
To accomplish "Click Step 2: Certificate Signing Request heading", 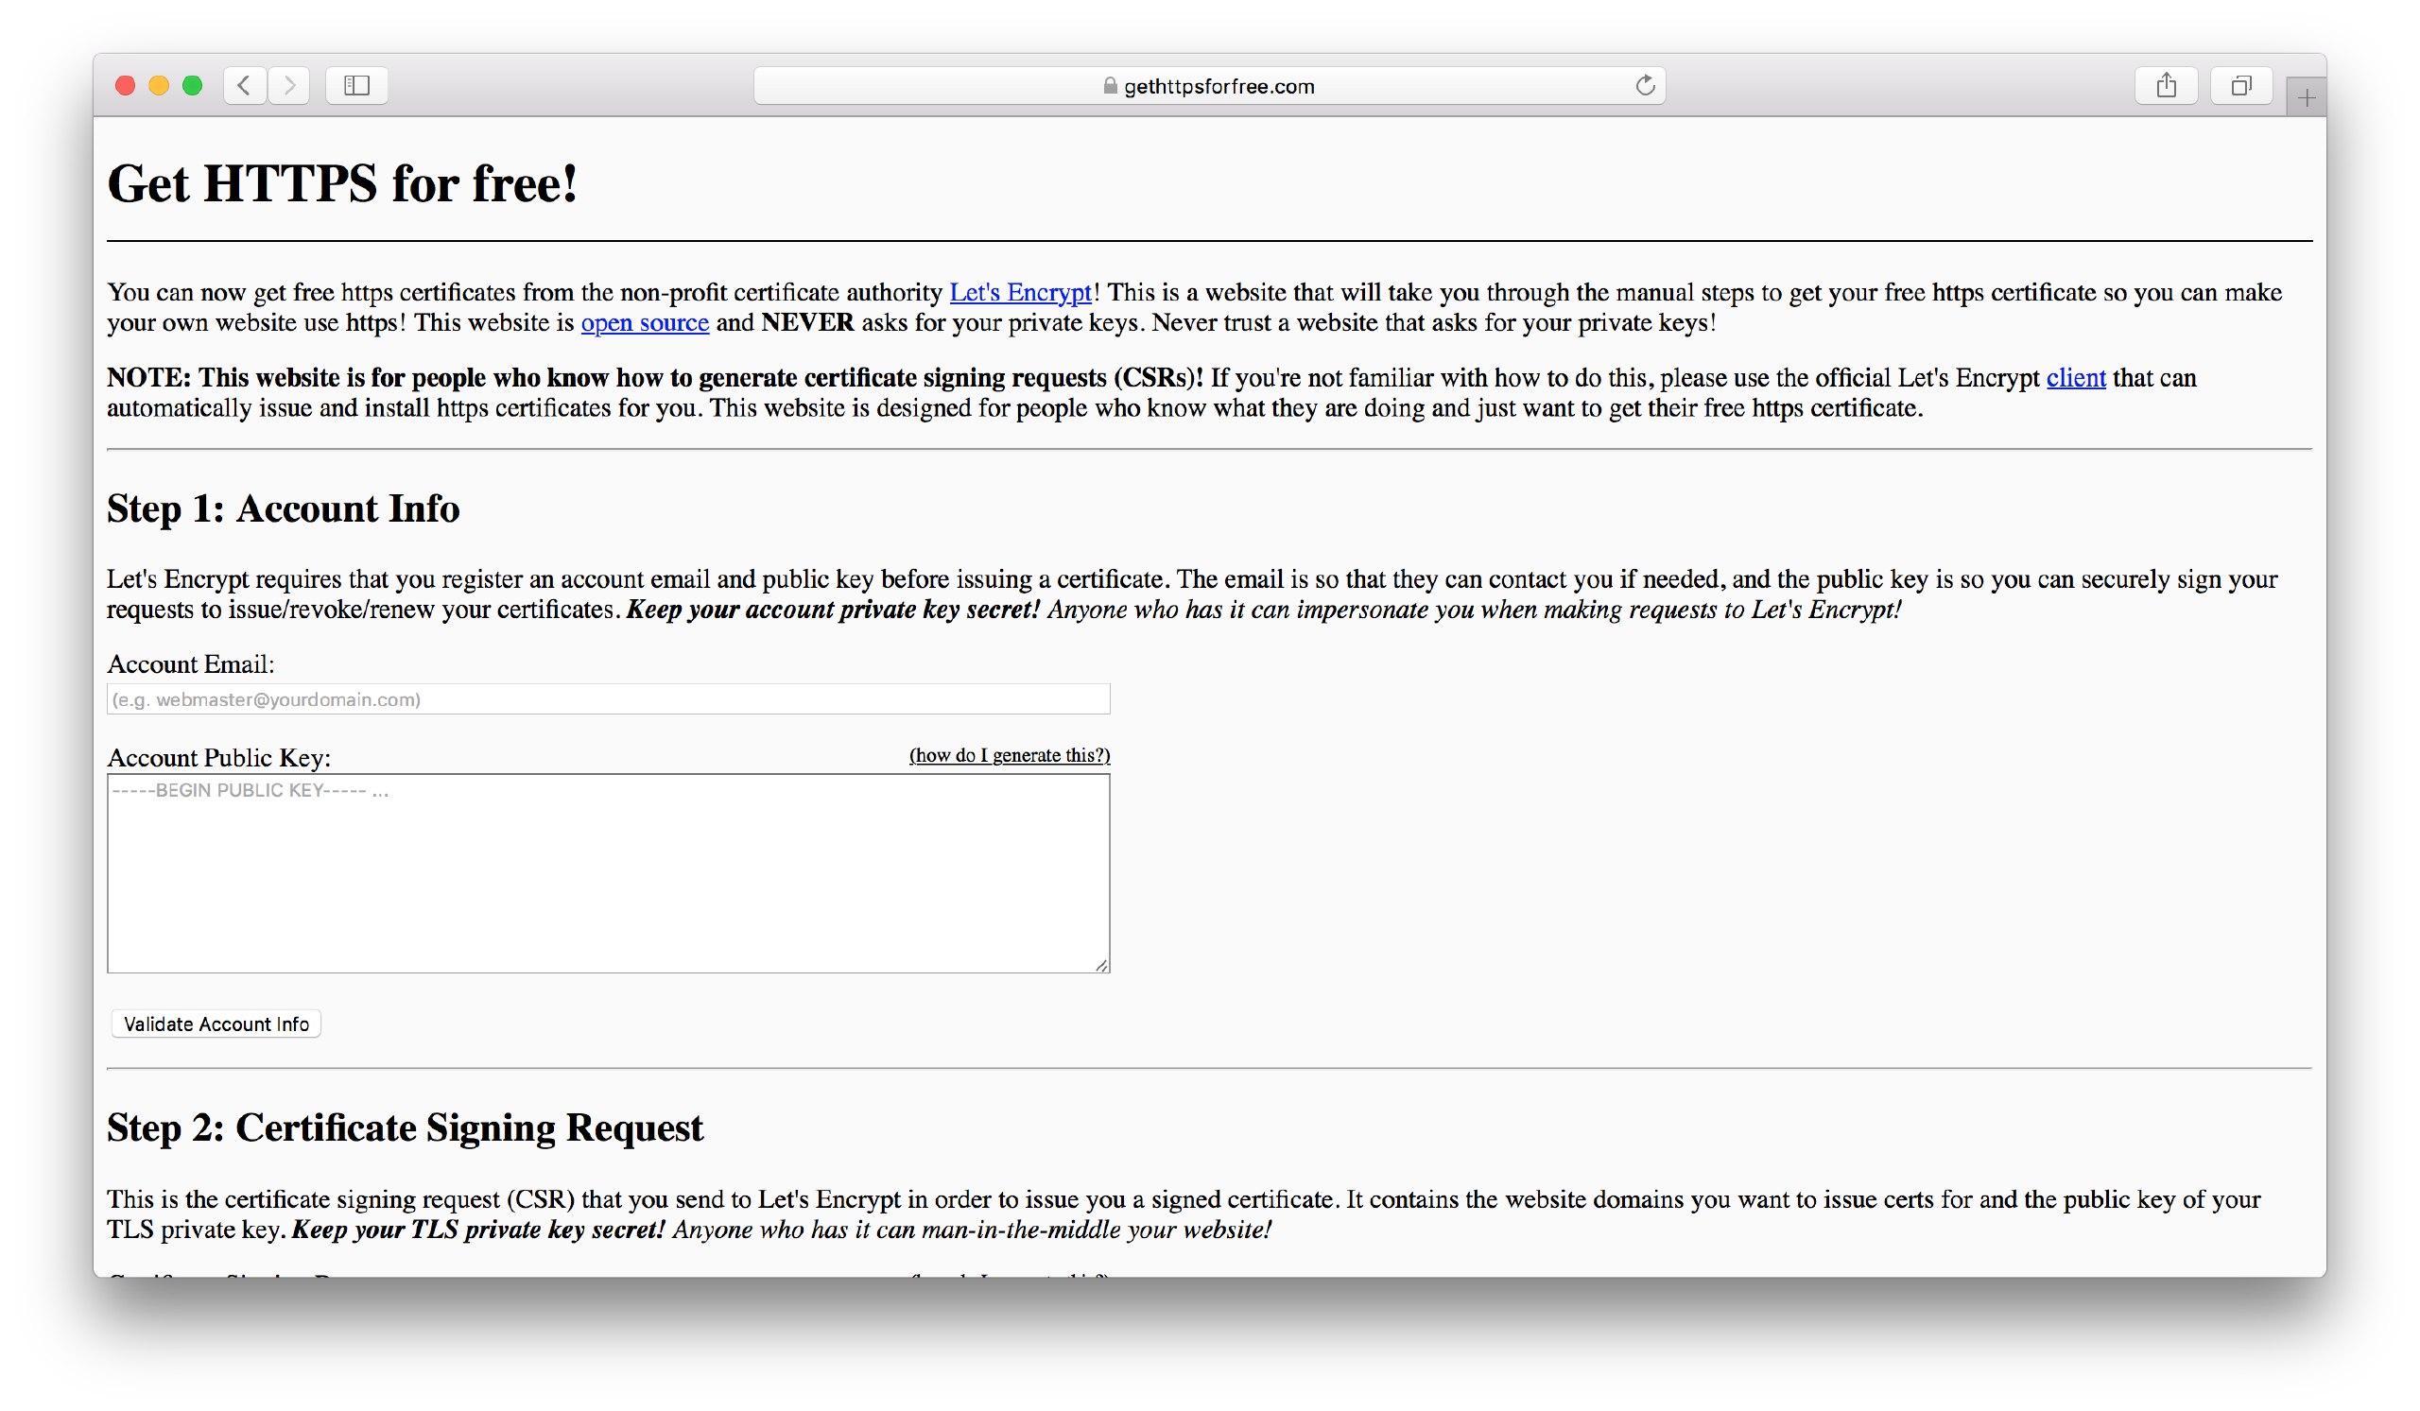I will (406, 1127).
